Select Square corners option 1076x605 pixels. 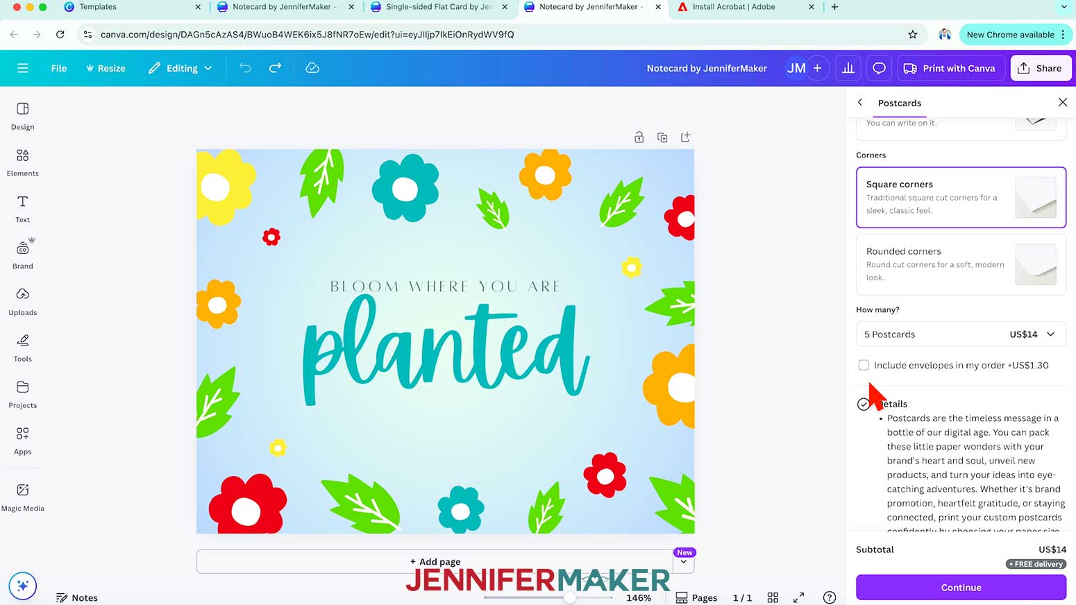pos(961,197)
